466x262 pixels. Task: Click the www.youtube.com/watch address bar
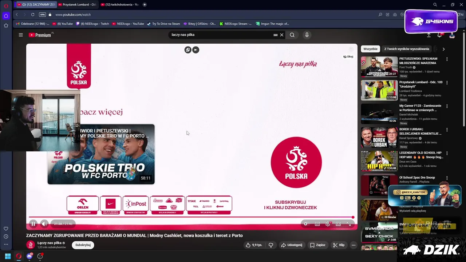click(73, 15)
